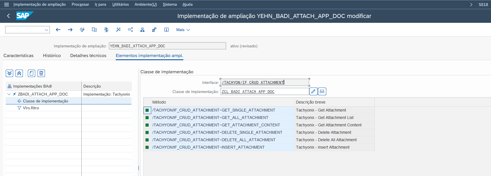Click the Interface input field

pos(265,82)
